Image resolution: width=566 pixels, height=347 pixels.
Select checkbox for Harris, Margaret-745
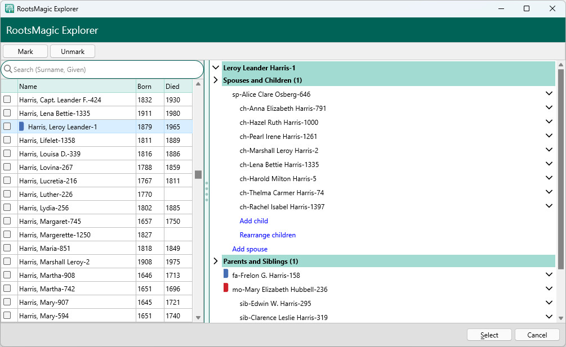pos(7,221)
